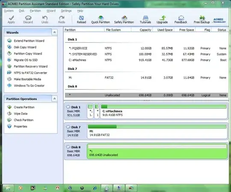Screen dimensions: 231x192
Task: Select the Disk 1 Basic MBR label
Action: point(76,111)
